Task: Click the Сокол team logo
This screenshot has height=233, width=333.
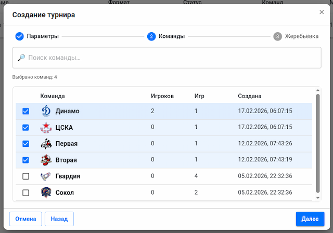Action: click(46, 193)
